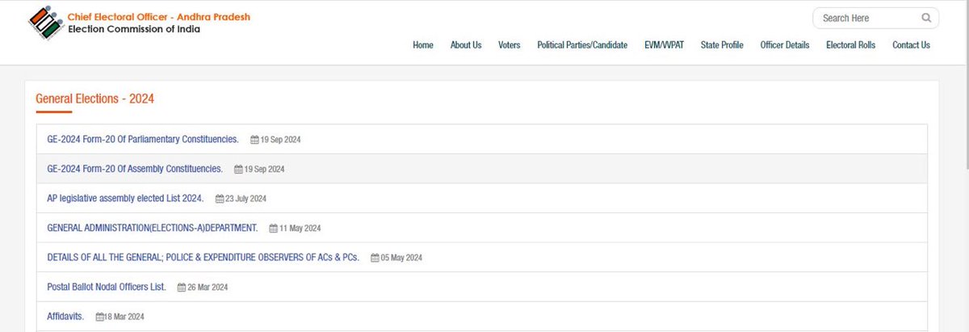Open the Affidavits link
The image size is (969, 332).
point(65,317)
